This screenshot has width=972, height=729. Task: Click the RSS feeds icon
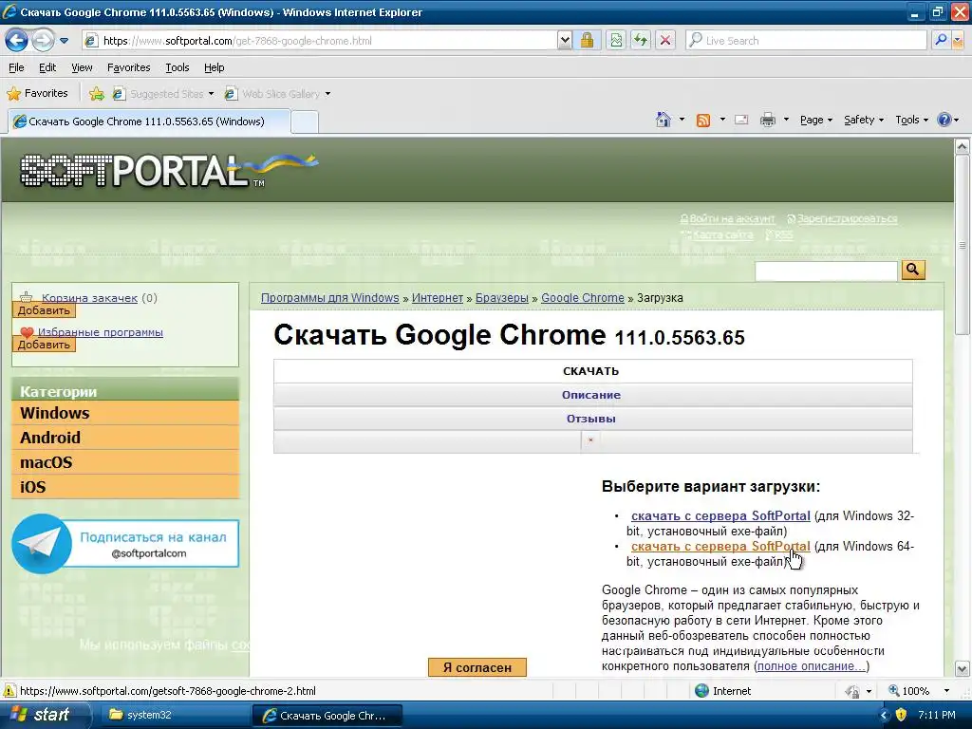(x=703, y=121)
